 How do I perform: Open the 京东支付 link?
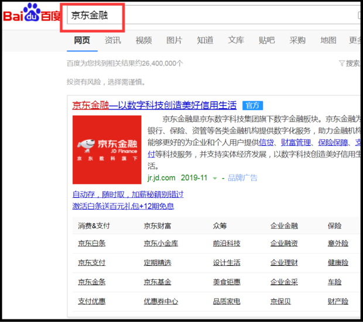(x=92, y=263)
